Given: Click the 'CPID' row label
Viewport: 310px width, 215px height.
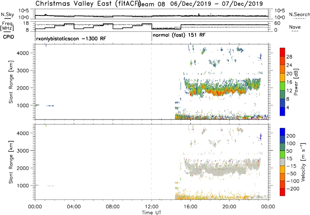Looking at the screenshot, I should pos(9,37).
